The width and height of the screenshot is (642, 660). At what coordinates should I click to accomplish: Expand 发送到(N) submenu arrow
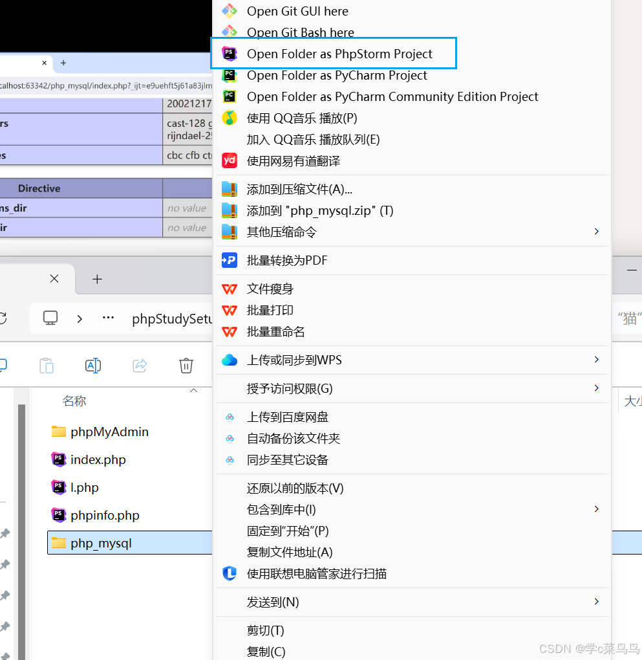coord(596,602)
